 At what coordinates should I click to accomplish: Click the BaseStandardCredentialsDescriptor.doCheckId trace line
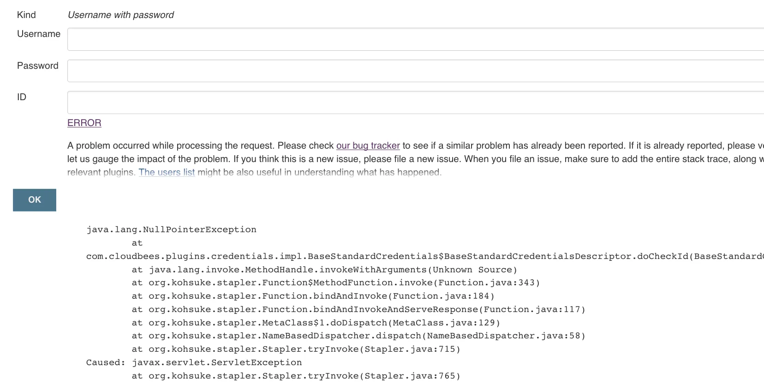(x=415, y=256)
